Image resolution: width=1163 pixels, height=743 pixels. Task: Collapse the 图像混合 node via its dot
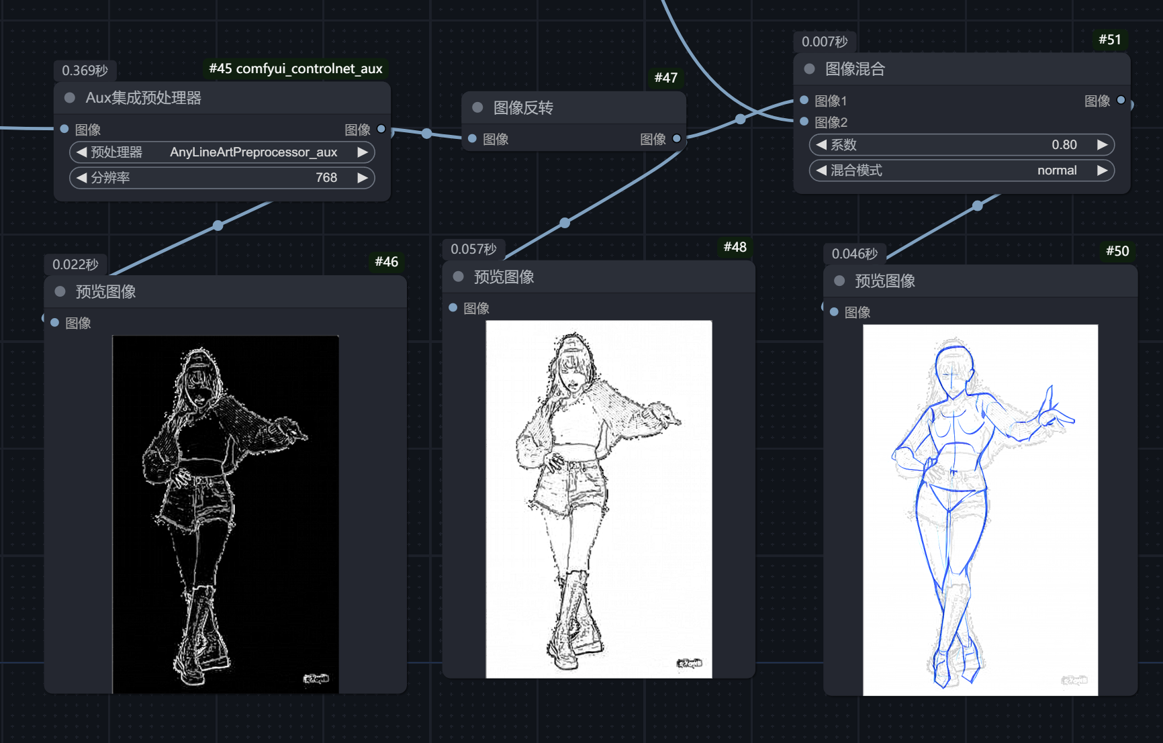click(809, 69)
